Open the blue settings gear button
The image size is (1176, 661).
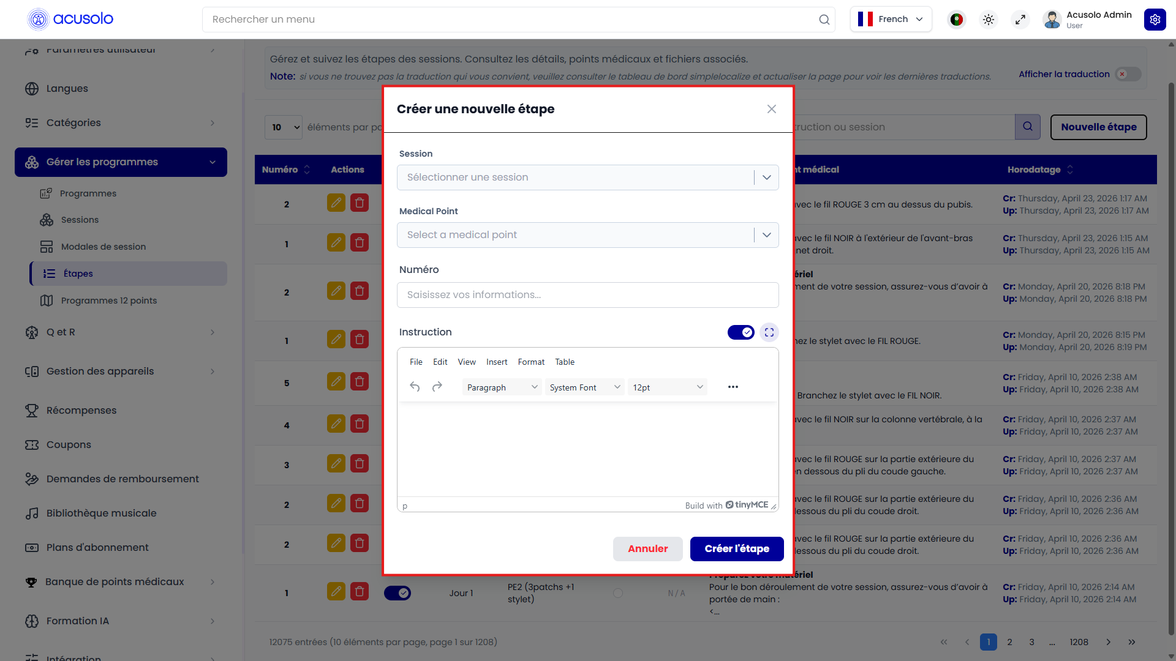1155,20
